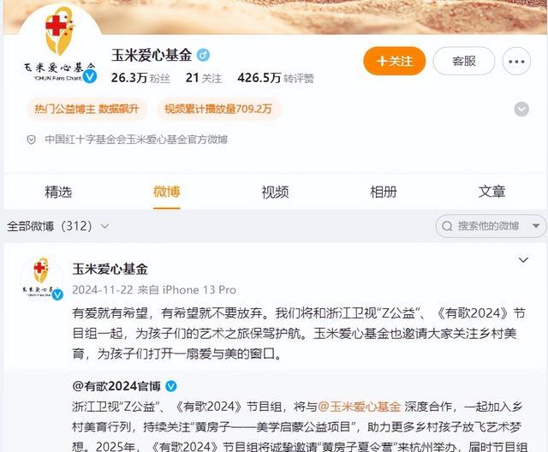The height and width of the screenshot is (452, 548).
Task: Click the magnifier icon in search box
Action: pyautogui.click(x=447, y=226)
